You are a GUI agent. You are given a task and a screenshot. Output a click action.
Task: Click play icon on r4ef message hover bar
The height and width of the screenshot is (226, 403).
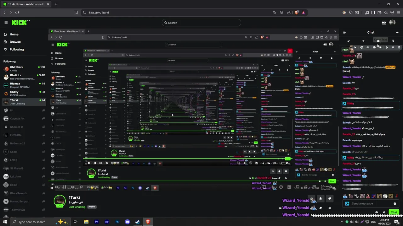coord(355,47)
